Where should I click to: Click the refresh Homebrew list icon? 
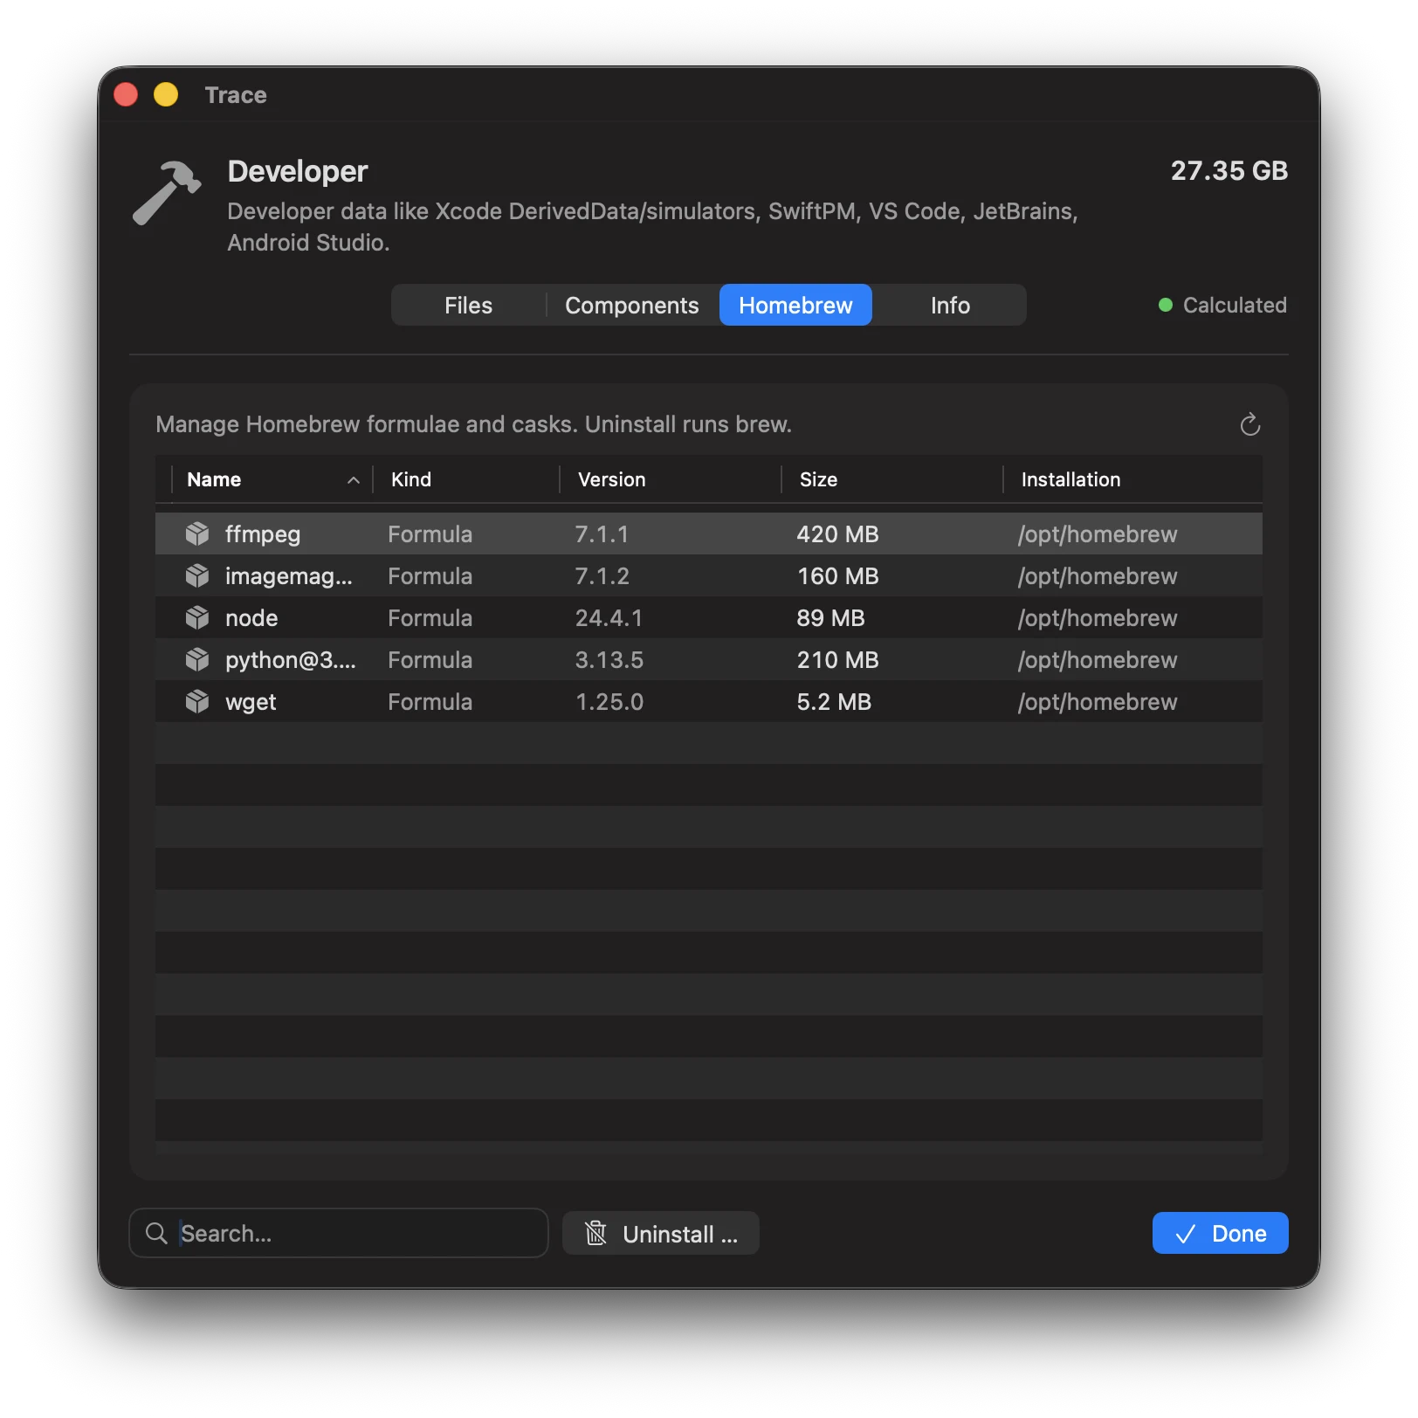pos(1249,424)
